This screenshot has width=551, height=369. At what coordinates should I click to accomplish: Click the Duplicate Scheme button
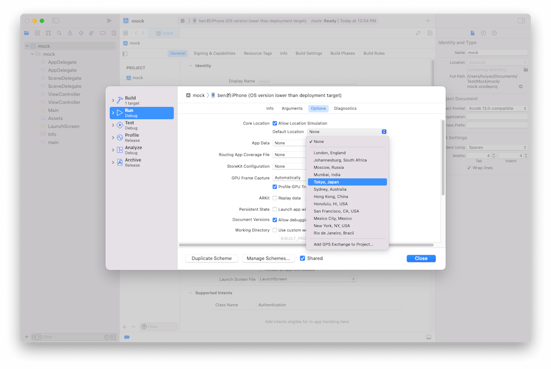(212, 258)
